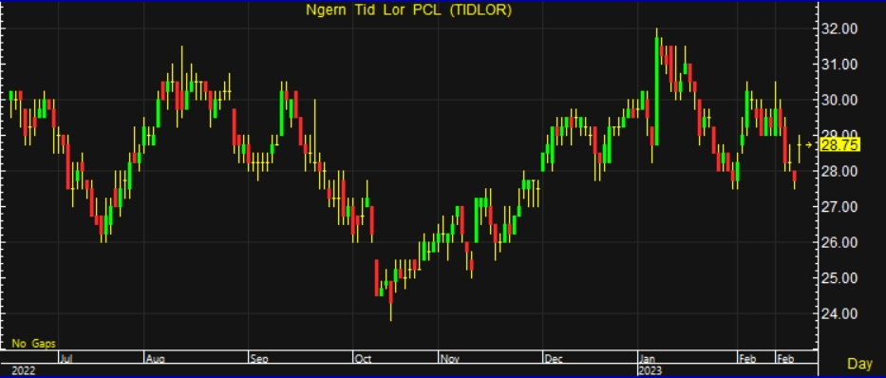This screenshot has width=886, height=378.
Task: Click the Nov month label on time axis
Action: pyautogui.click(x=450, y=359)
